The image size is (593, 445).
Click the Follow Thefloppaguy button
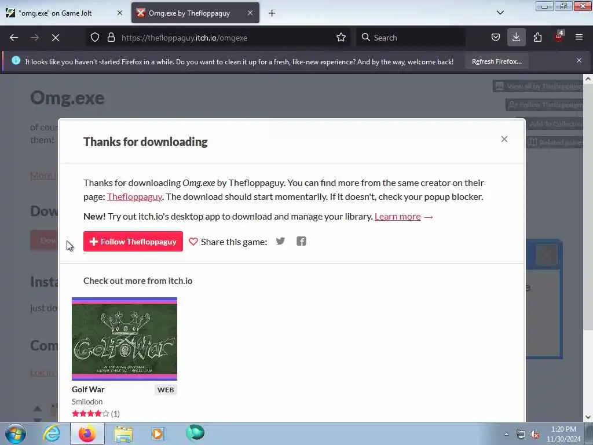click(x=133, y=242)
